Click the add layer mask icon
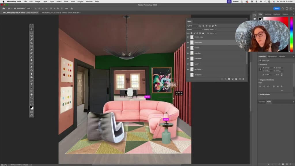The width and height of the screenshot is (295, 166). (229, 79)
